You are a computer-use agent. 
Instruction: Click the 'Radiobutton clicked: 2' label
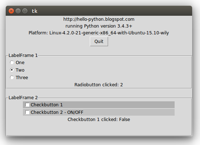point(99,85)
